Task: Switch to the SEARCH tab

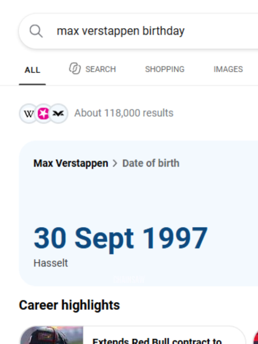Action: pyautogui.click(x=92, y=69)
